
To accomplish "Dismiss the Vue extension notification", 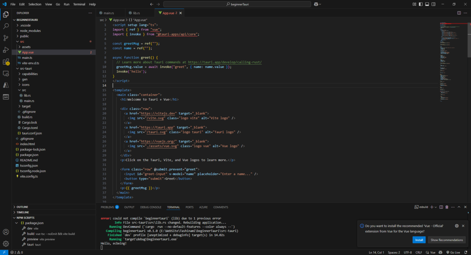I will pyautogui.click(x=463, y=226).
